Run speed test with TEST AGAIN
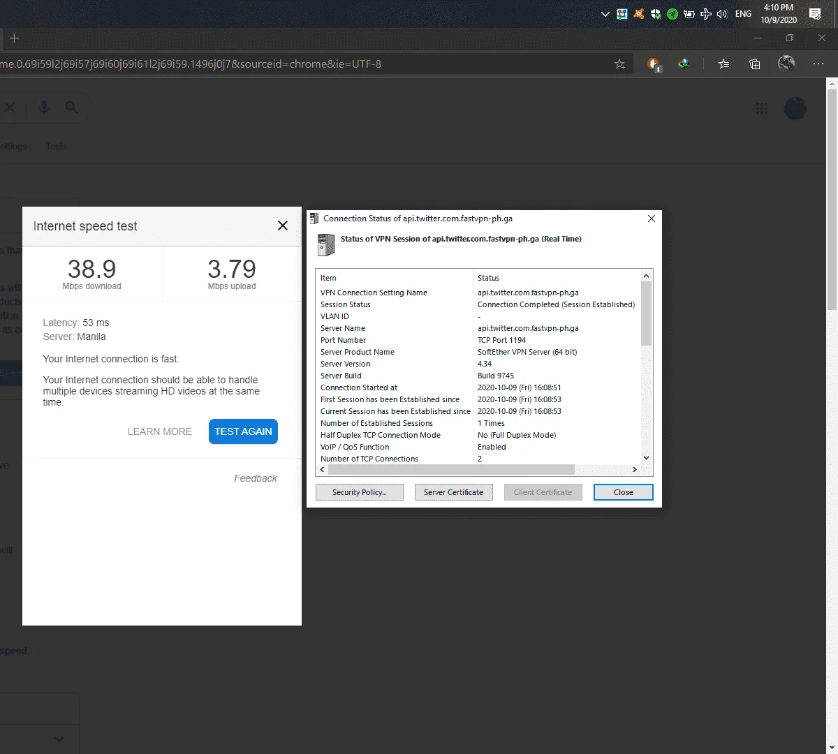The image size is (838, 754). pos(243,431)
